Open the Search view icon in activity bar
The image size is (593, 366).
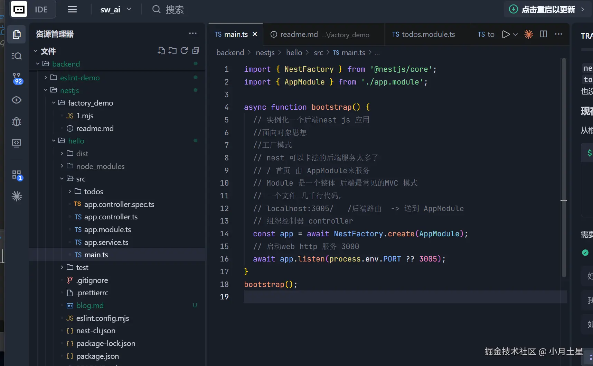coord(17,56)
